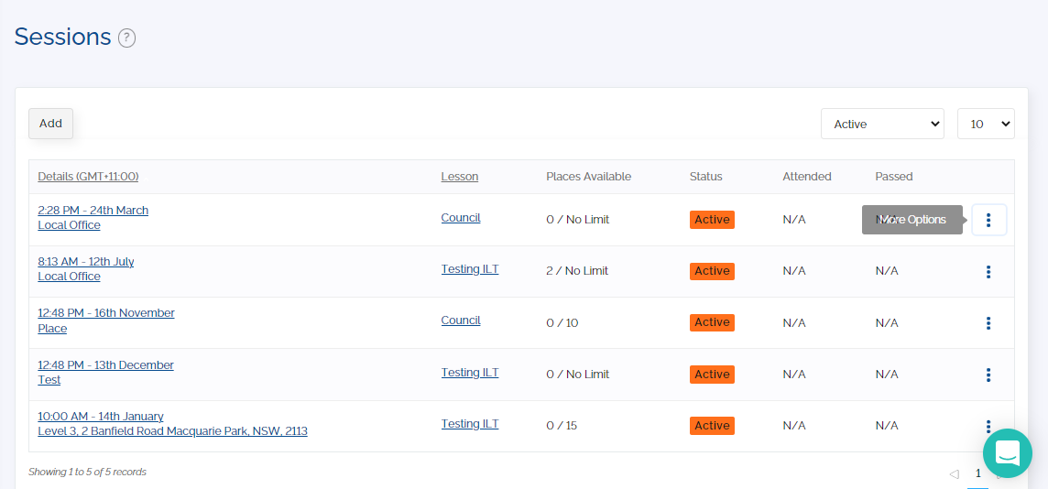Viewport: 1048px width, 489px height.
Task: Open the chat support widget icon
Action: tap(1008, 452)
